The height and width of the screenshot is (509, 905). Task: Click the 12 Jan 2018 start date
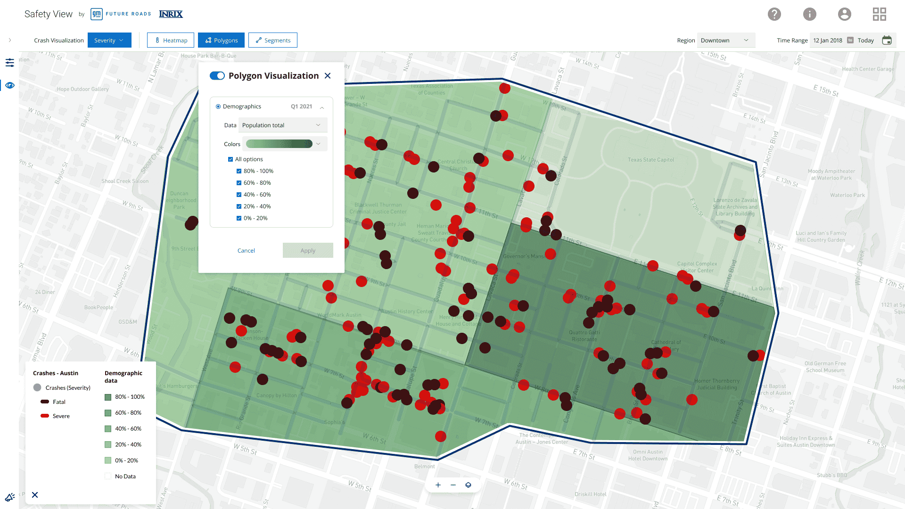coord(828,40)
